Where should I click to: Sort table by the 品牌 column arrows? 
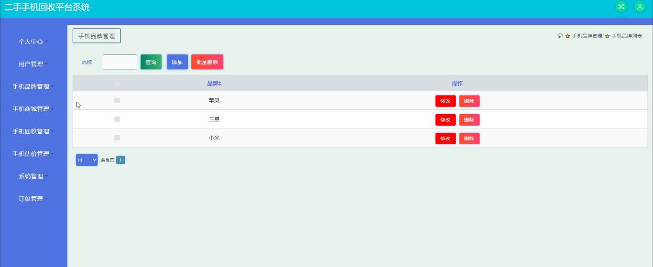(219, 84)
